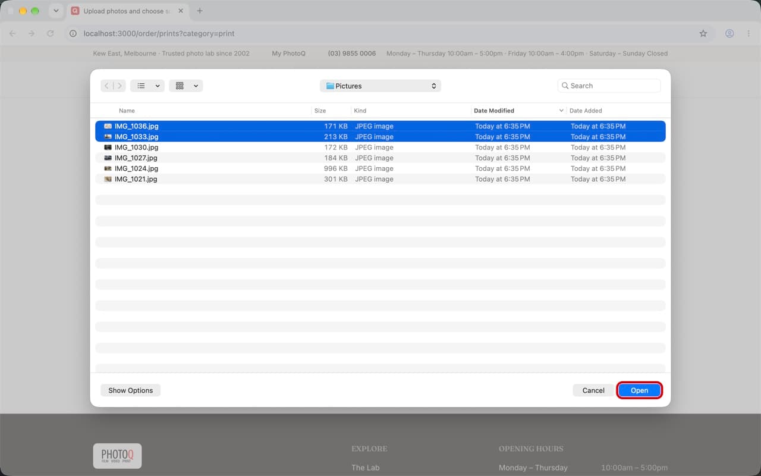Go back with the dialog's left chevron
The height and width of the screenshot is (476, 761).
click(x=107, y=86)
